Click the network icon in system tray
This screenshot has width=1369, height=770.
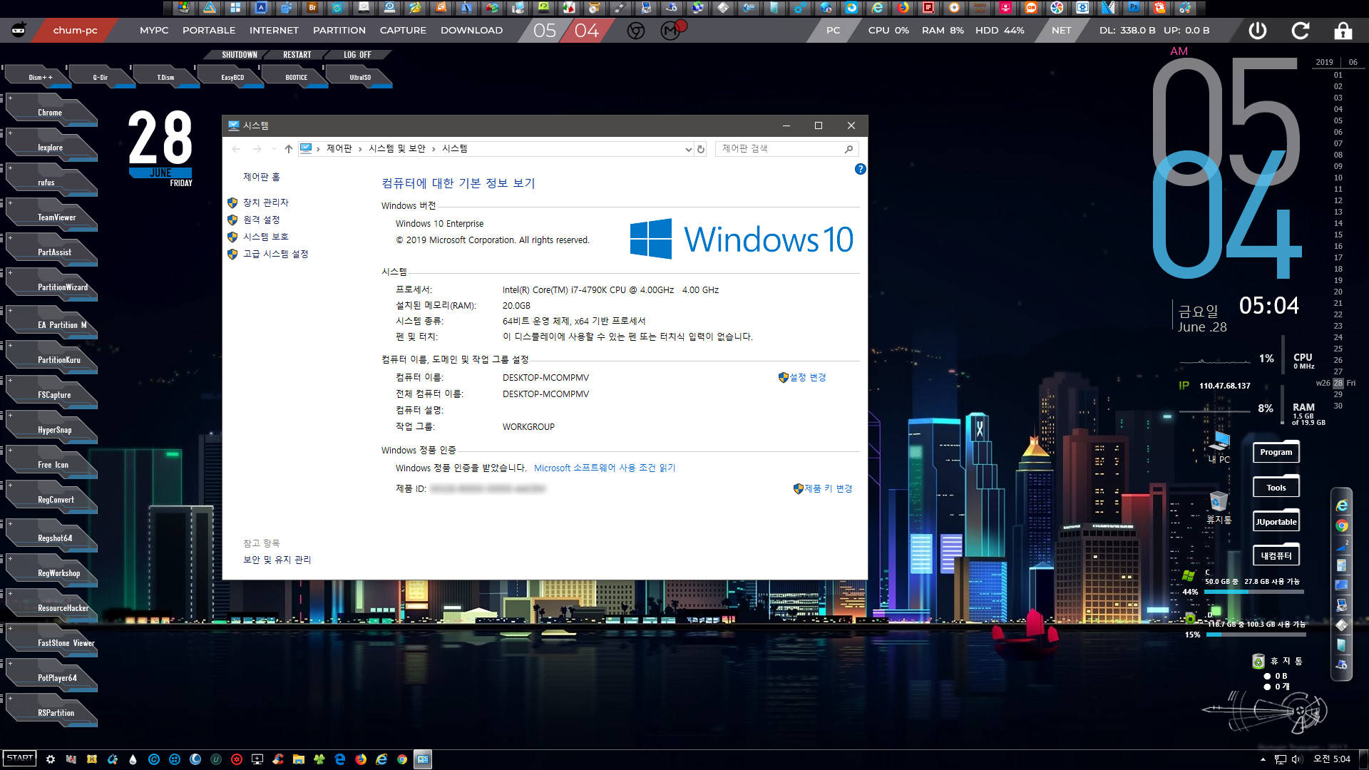(1281, 759)
